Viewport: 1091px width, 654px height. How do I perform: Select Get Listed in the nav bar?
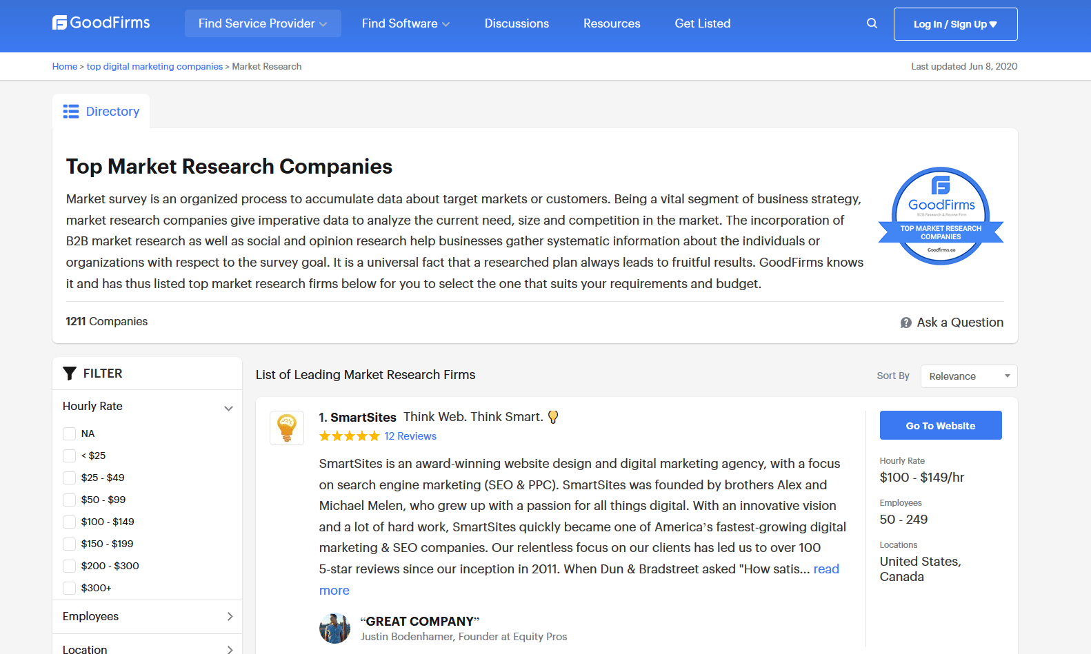(x=703, y=23)
